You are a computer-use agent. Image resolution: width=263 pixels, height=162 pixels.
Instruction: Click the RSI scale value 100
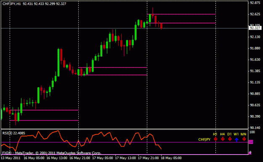(252, 132)
